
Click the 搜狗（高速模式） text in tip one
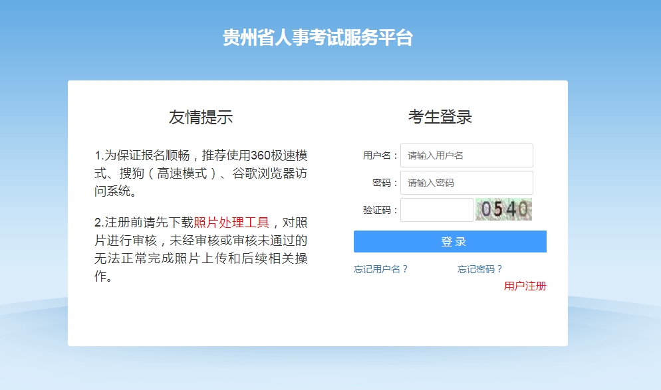(165, 174)
